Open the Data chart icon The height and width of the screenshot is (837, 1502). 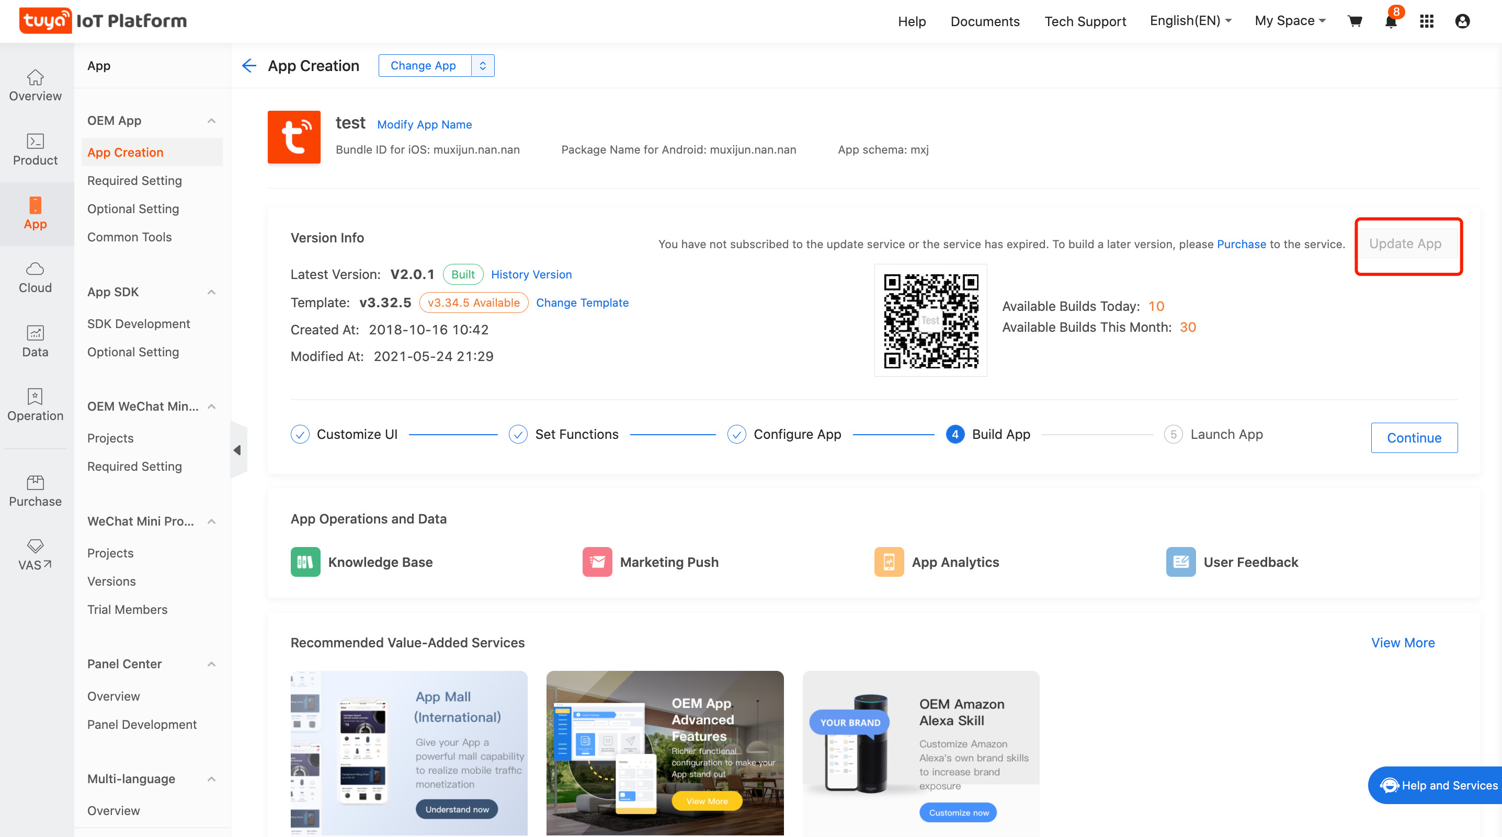35,333
